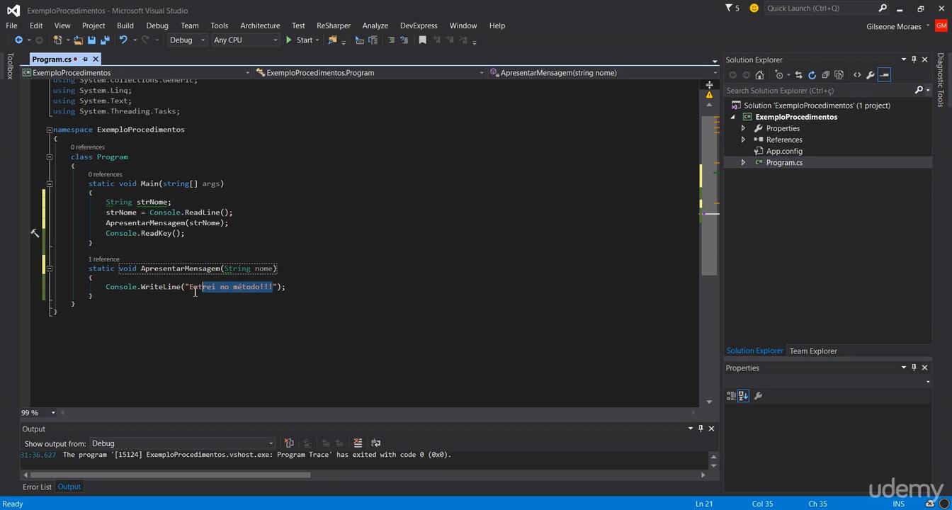Toggle Show All Files in Solution Explorer

839,75
